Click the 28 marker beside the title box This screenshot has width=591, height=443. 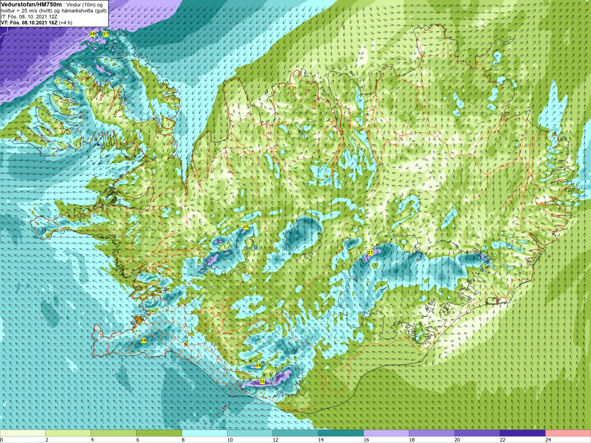92,34
